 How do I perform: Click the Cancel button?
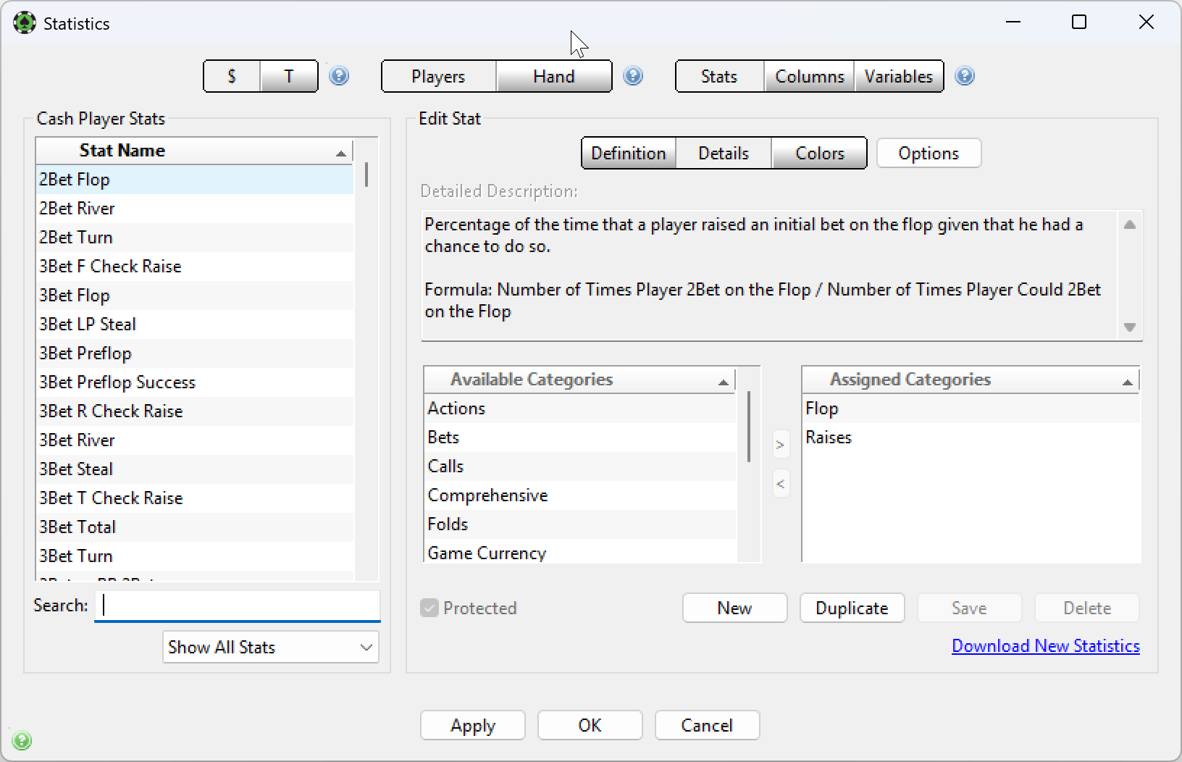[707, 725]
